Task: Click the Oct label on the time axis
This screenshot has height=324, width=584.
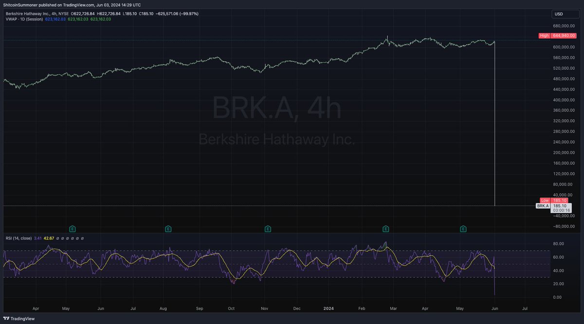Action: pyautogui.click(x=231, y=308)
